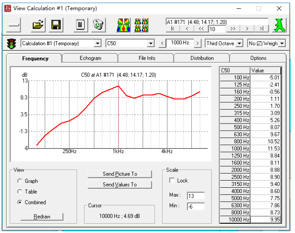Viewport: 295px width, 233px height.
Task: Click the traffic light icon
Action: 11,44
